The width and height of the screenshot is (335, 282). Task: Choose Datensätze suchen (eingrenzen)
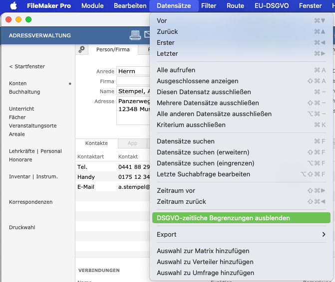coord(241,163)
